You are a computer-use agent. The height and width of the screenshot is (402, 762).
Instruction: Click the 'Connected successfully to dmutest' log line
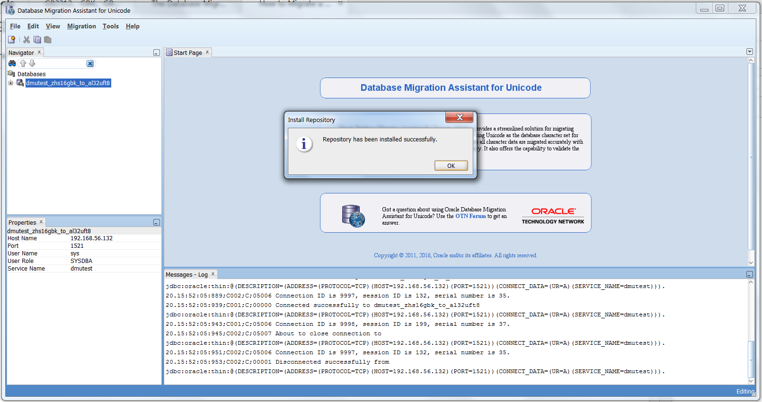pos(322,306)
